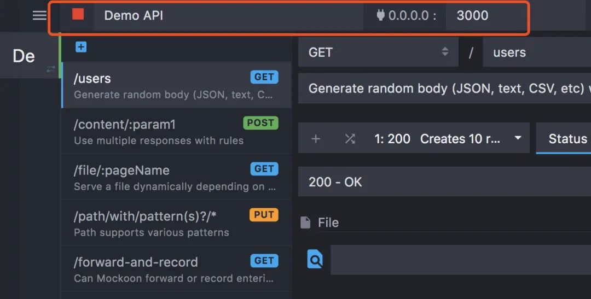This screenshot has height=299, width=591.
Task: Select the /file/:pageName GET route
Action: (x=176, y=177)
